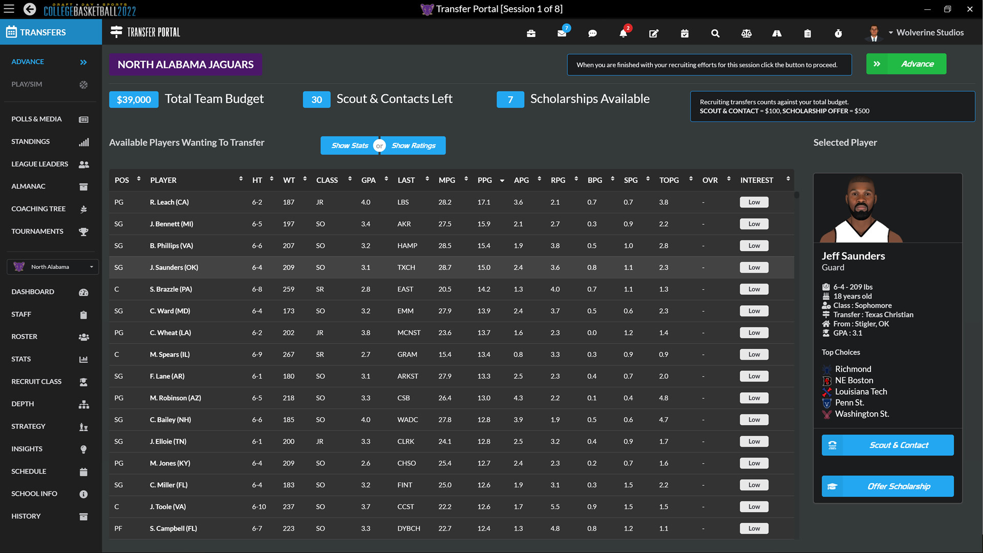Click the stopwatch icon in the top bar
The height and width of the screenshot is (553, 983).
(x=838, y=33)
